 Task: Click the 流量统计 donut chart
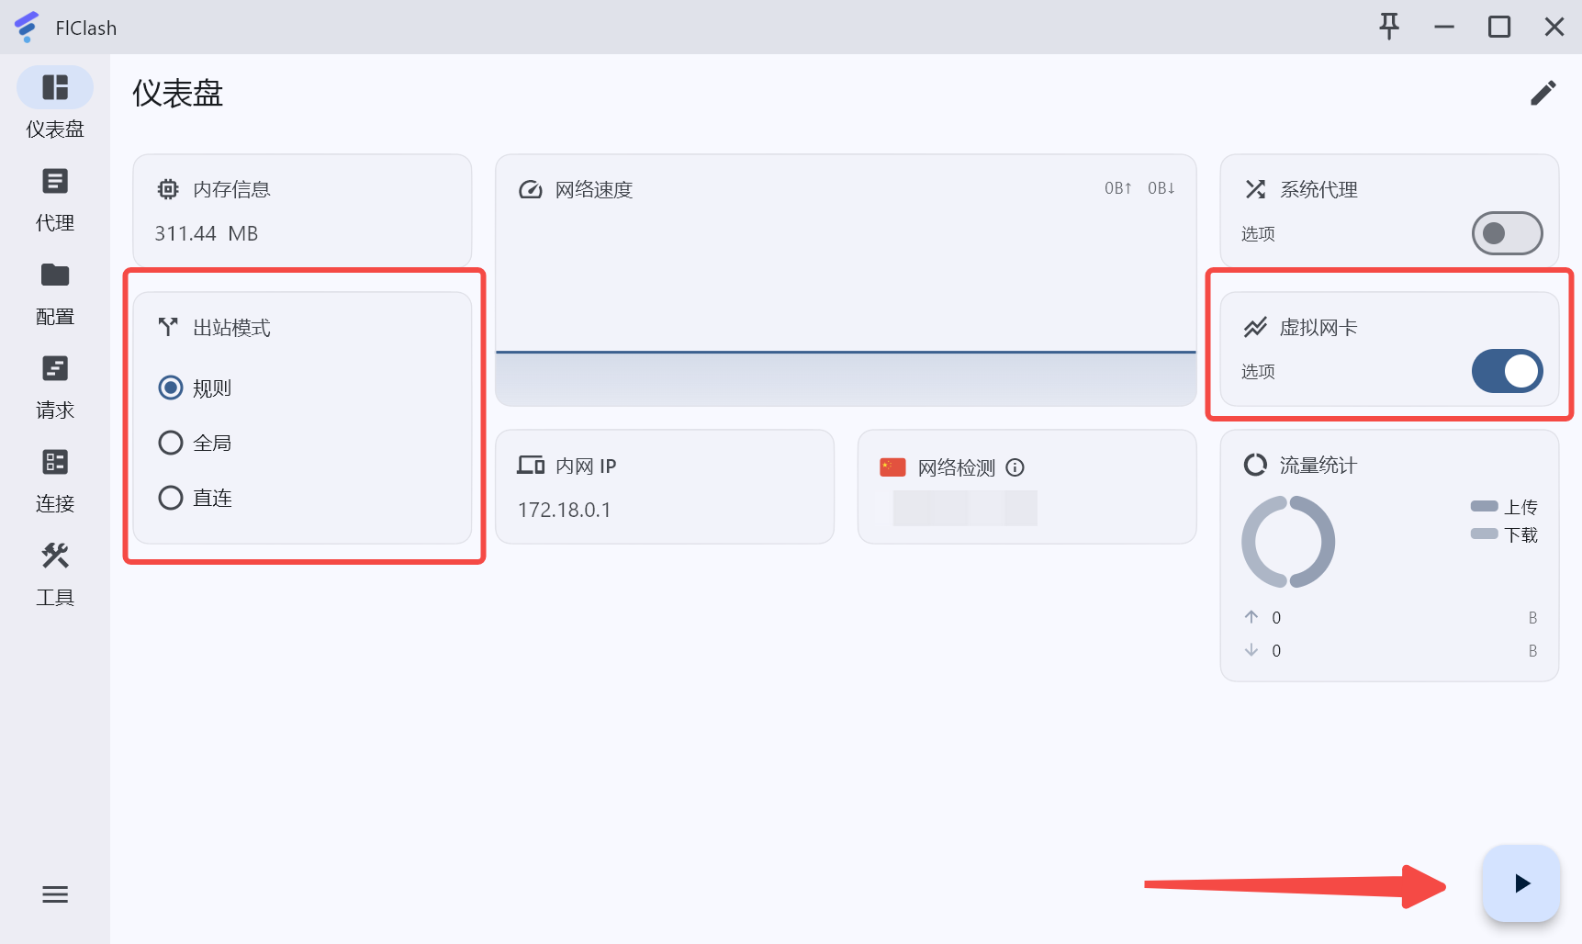coord(1288,542)
